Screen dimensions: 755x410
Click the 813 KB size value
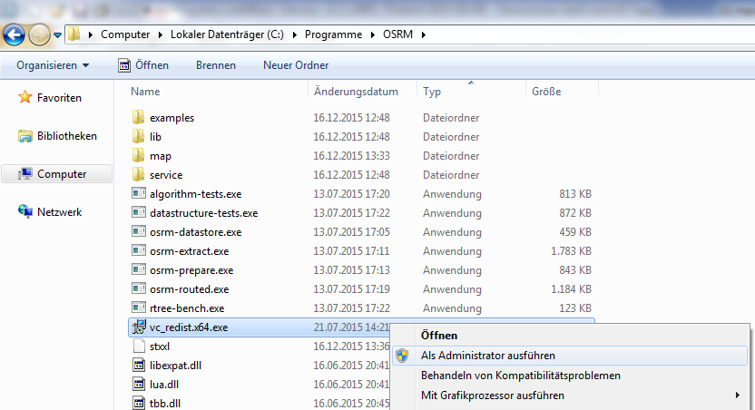pyautogui.click(x=575, y=194)
